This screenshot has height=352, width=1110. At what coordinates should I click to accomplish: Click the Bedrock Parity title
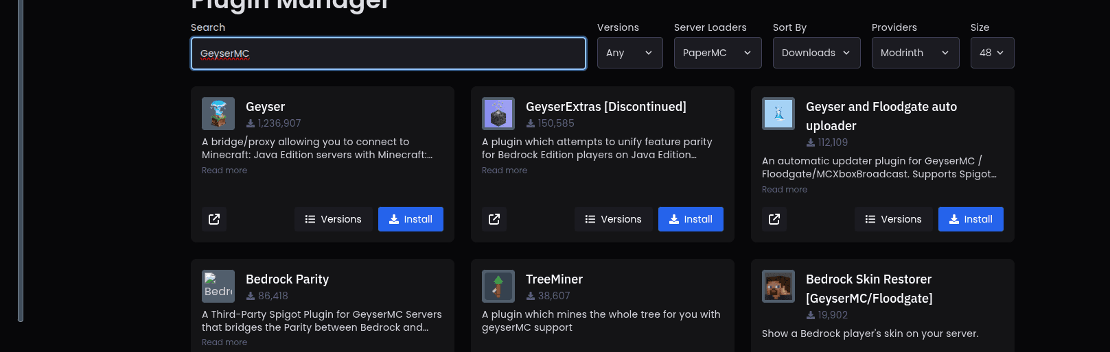coord(287,279)
